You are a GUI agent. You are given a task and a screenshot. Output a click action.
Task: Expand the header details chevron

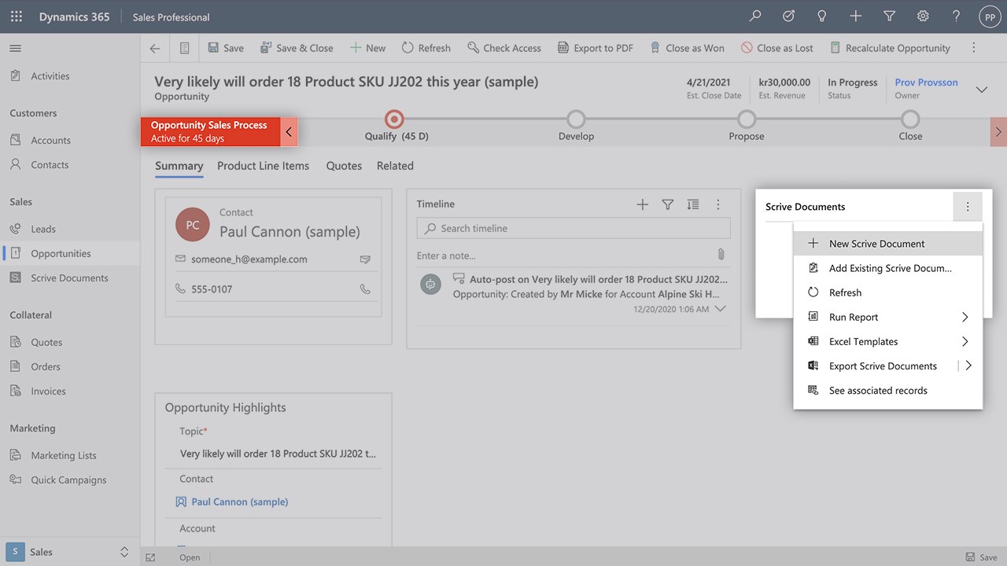pos(982,90)
